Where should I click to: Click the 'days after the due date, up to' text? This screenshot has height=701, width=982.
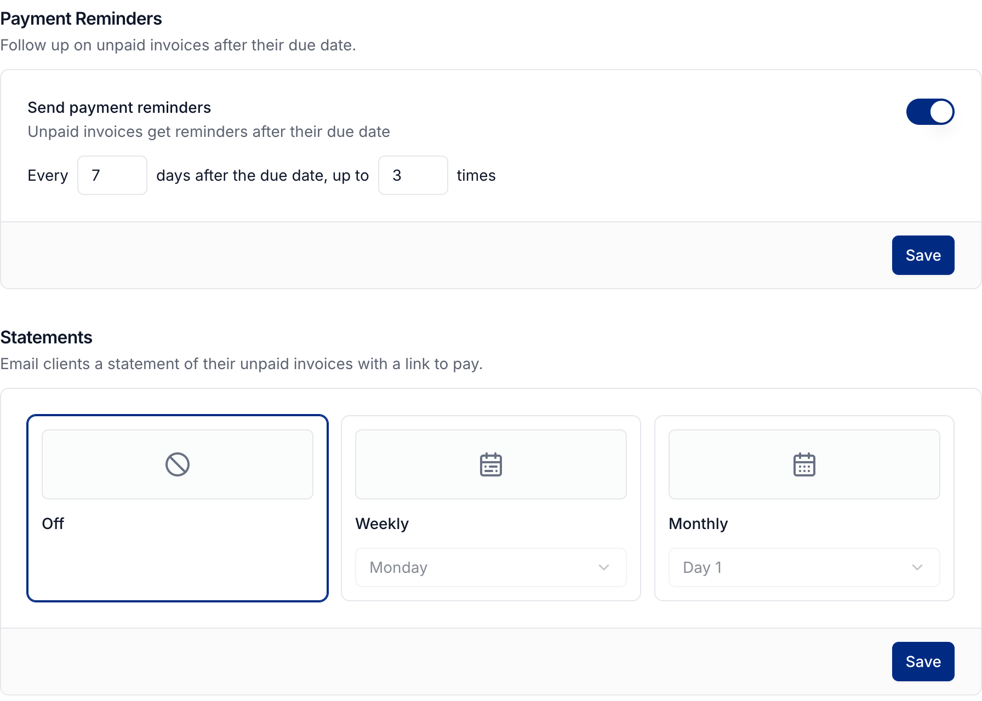(262, 175)
